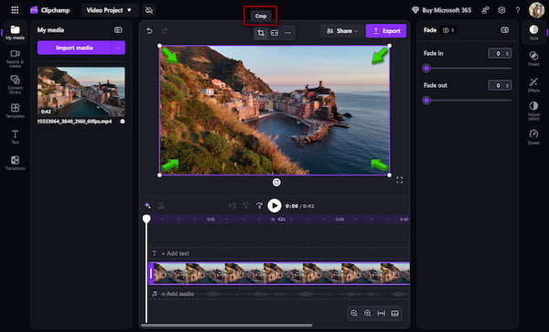Open the Filters tab

pos(533,59)
